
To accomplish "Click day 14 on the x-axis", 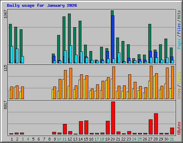I will click(x=80, y=139).
